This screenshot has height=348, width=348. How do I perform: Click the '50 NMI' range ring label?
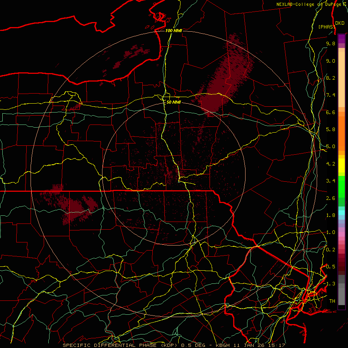pos(174,102)
